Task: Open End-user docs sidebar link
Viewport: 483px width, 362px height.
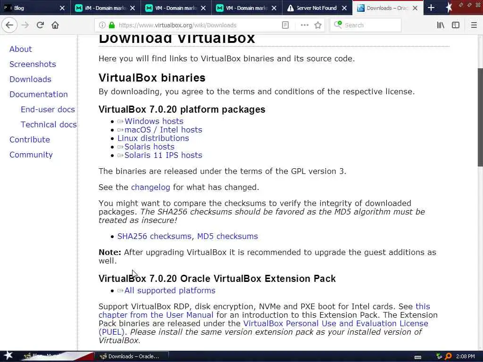Action: [48, 109]
